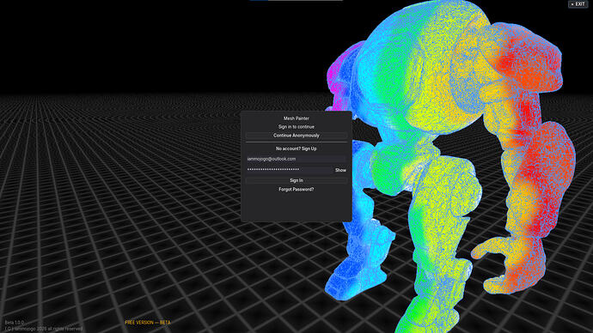Open the No account? Sign Up link
This screenshot has height=333, width=593.
tap(296, 148)
